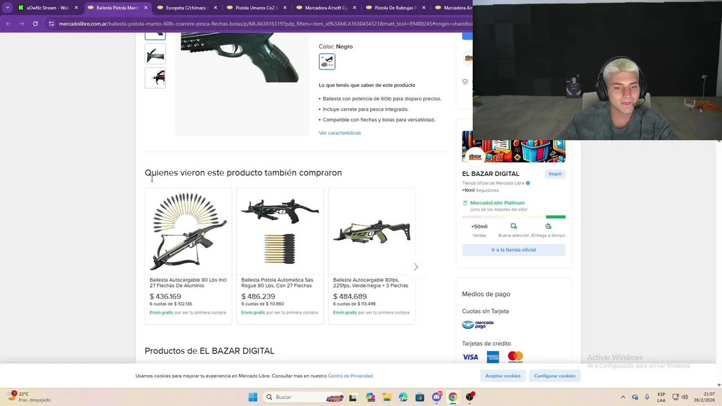Click the $ 484.689 price
This screenshot has width=722, height=406.
tap(350, 297)
